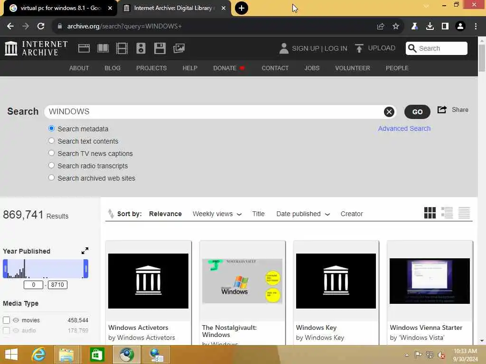Open the BLOG menu item
486x364 pixels.
point(112,68)
